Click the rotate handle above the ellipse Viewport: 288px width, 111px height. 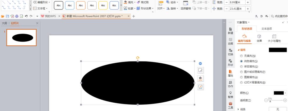(x=138, y=58)
